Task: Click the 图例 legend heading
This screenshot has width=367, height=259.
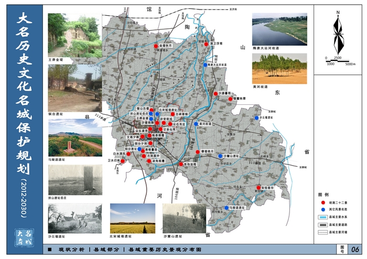Action: pos(323,195)
